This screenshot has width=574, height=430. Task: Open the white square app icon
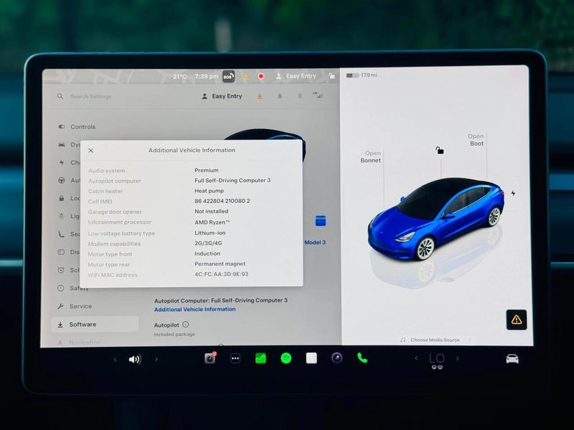coord(311,358)
